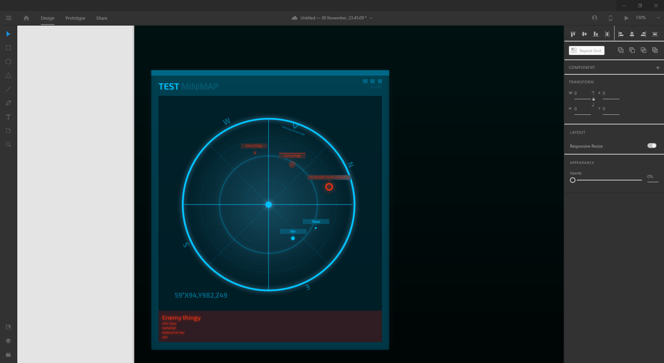Screen dimensions: 664x363
Task: Select the Text tool
Action: coord(8,117)
